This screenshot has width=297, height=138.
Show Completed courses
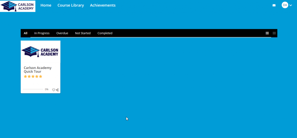(105, 33)
